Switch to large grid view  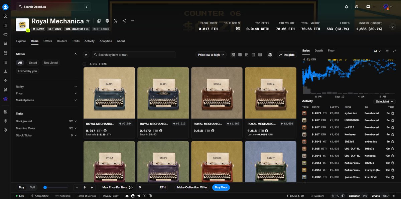pyautogui.click(x=233, y=55)
